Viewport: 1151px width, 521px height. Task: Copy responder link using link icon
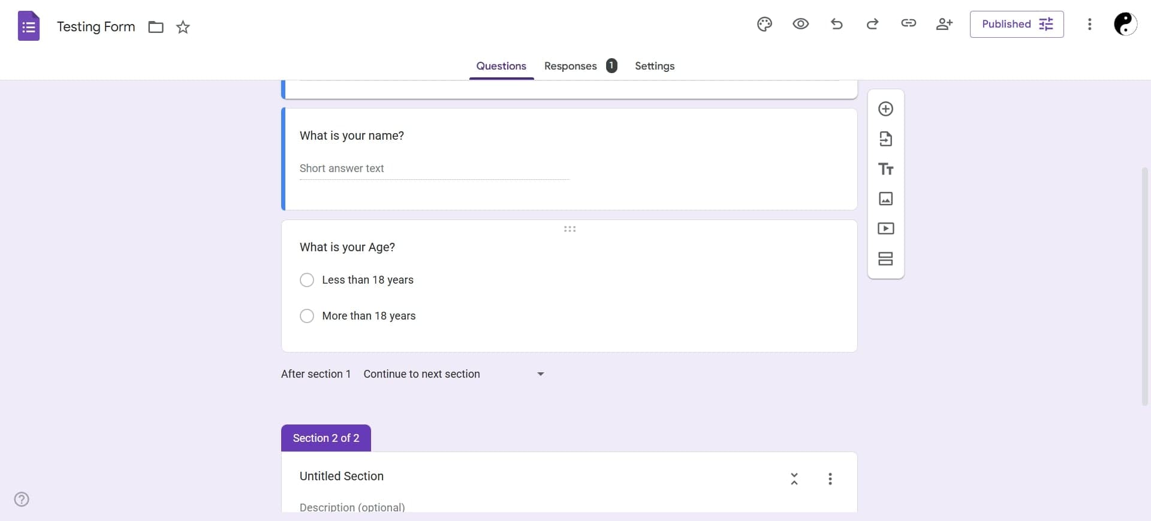tap(908, 23)
